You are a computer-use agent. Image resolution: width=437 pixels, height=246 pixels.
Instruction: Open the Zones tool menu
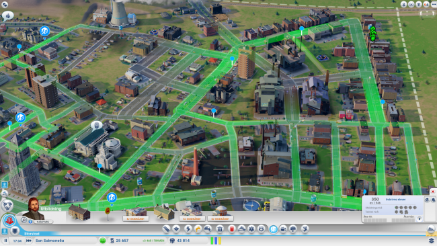176,229
